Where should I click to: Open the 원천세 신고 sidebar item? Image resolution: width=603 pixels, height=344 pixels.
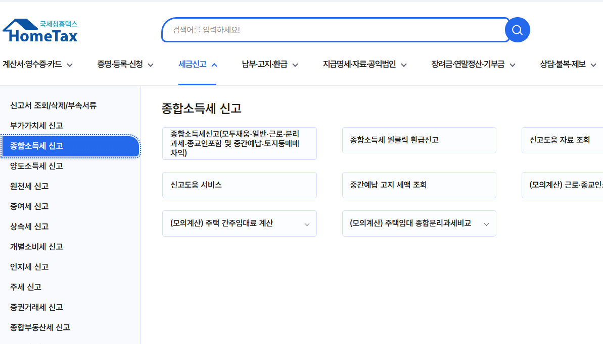tap(30, 186)
